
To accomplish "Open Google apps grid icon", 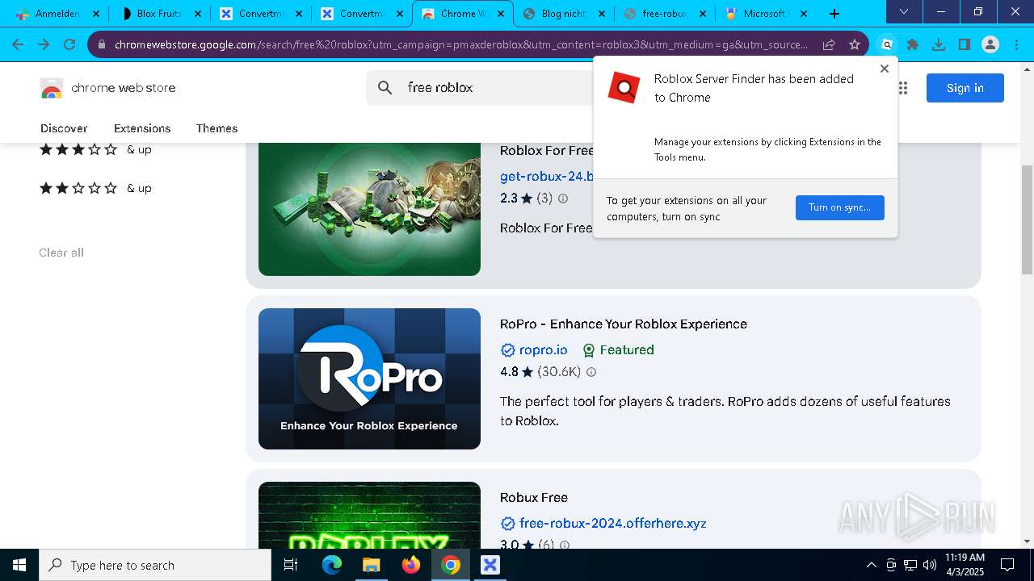I will pos(902,88).
